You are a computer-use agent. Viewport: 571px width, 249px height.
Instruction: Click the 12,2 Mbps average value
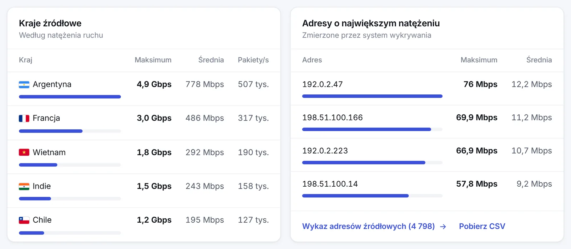point(532,84)
